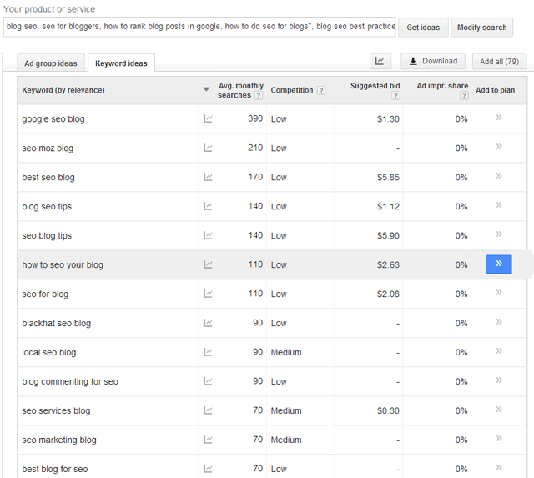Select the Keyword ideas tab
The height and width of the screenshot is (478, 534).
121,63
